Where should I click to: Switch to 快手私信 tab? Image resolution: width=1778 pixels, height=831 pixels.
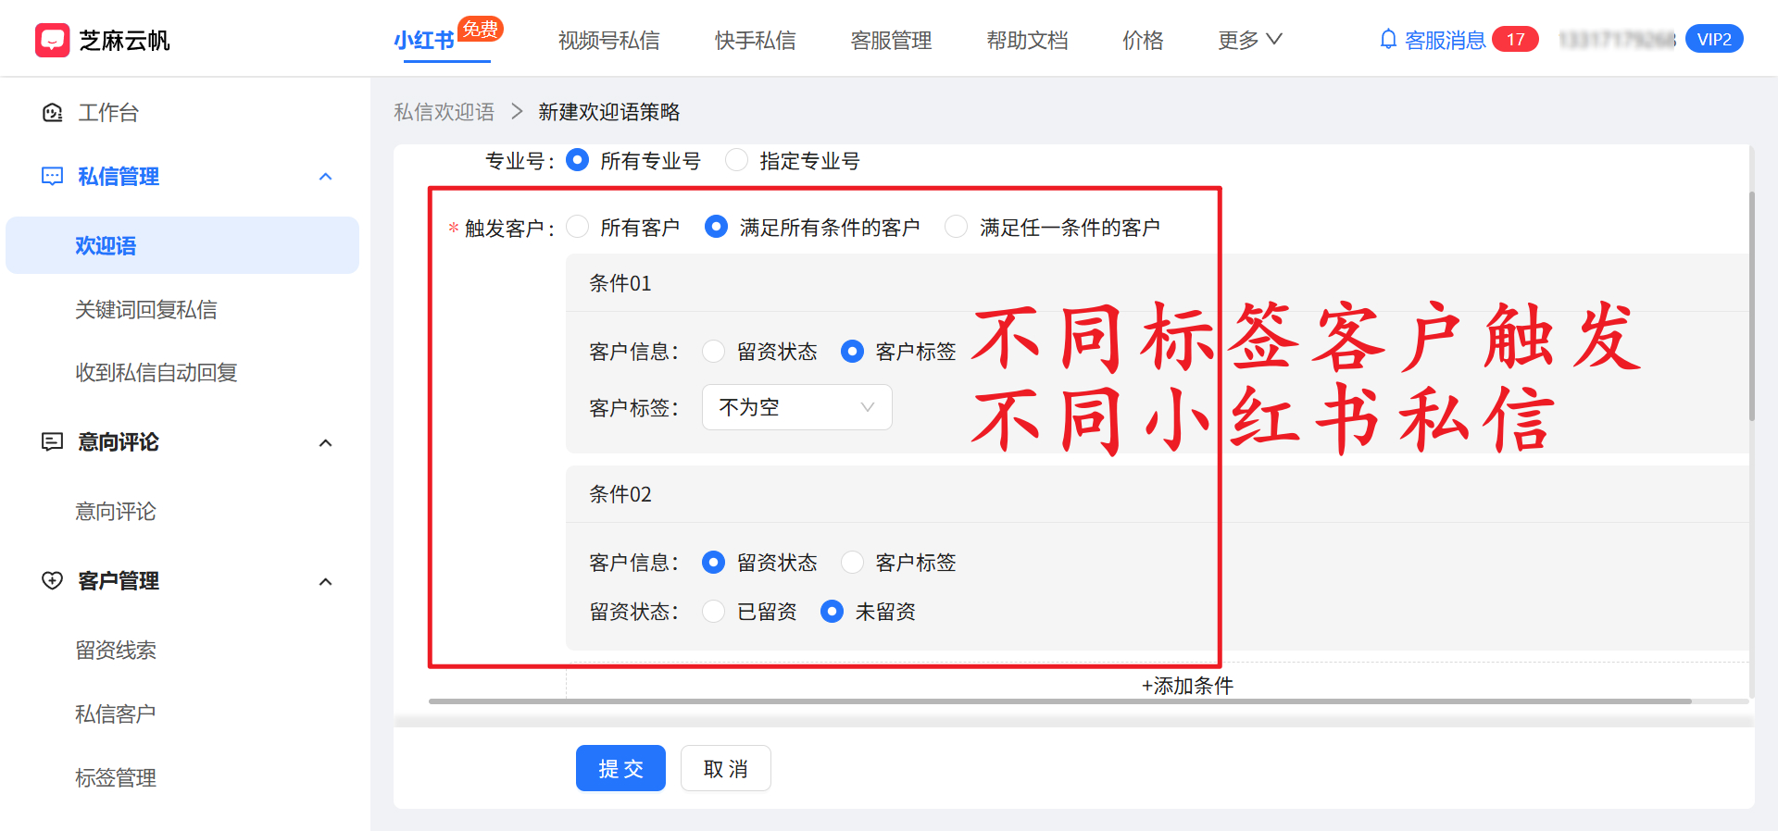755,41
